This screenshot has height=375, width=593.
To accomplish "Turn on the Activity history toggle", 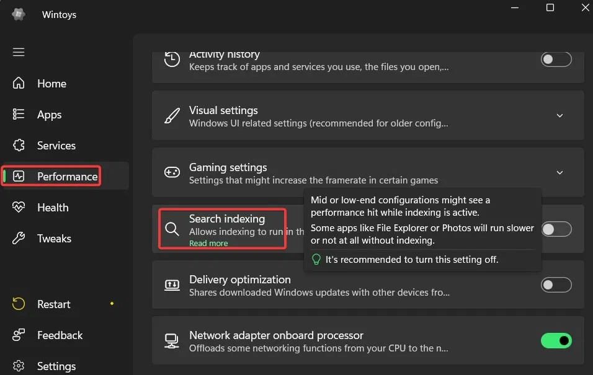I will pyautogui.click(x=556, y=60).
